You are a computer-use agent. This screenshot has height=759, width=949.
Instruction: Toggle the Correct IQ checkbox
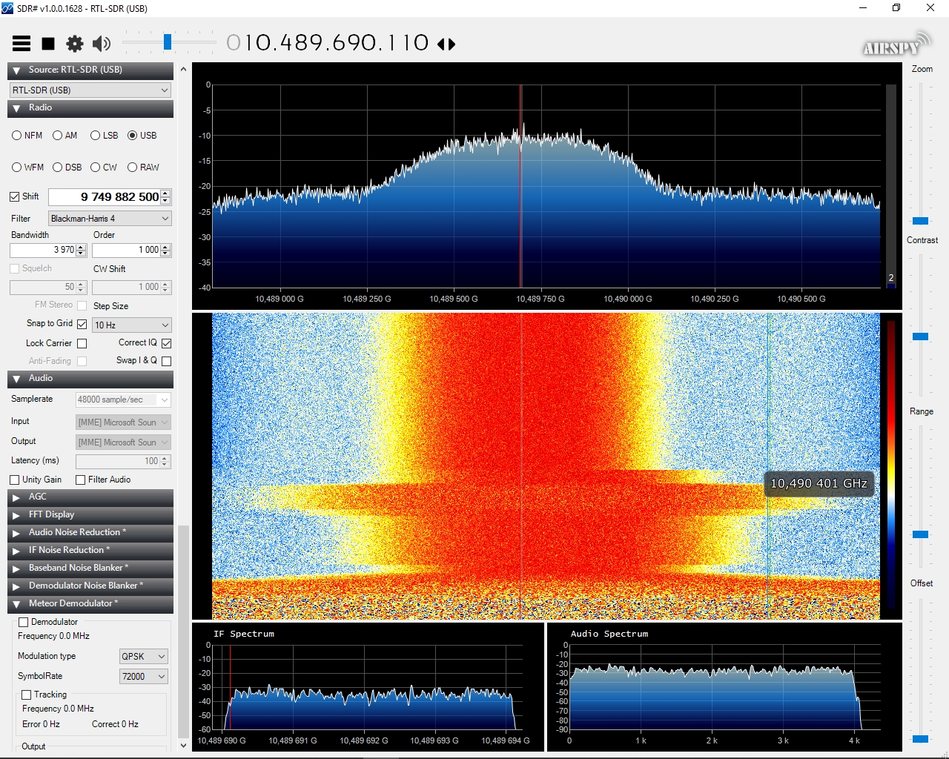(166, 343)
